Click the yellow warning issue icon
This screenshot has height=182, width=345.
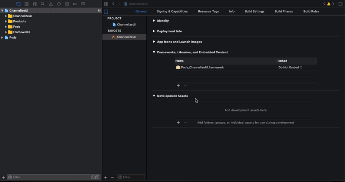329,4
